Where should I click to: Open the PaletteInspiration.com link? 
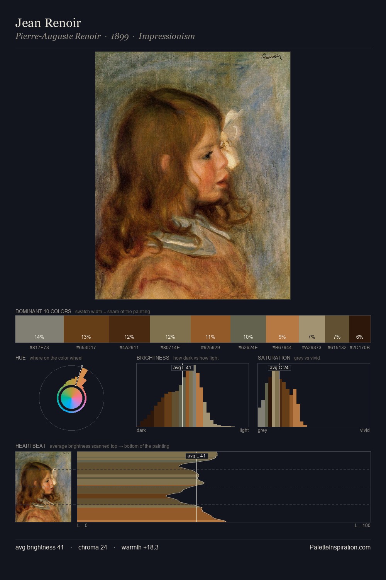tap(340, 547)
